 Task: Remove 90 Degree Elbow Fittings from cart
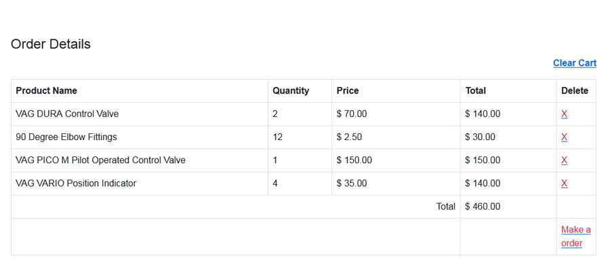point(564,137)
